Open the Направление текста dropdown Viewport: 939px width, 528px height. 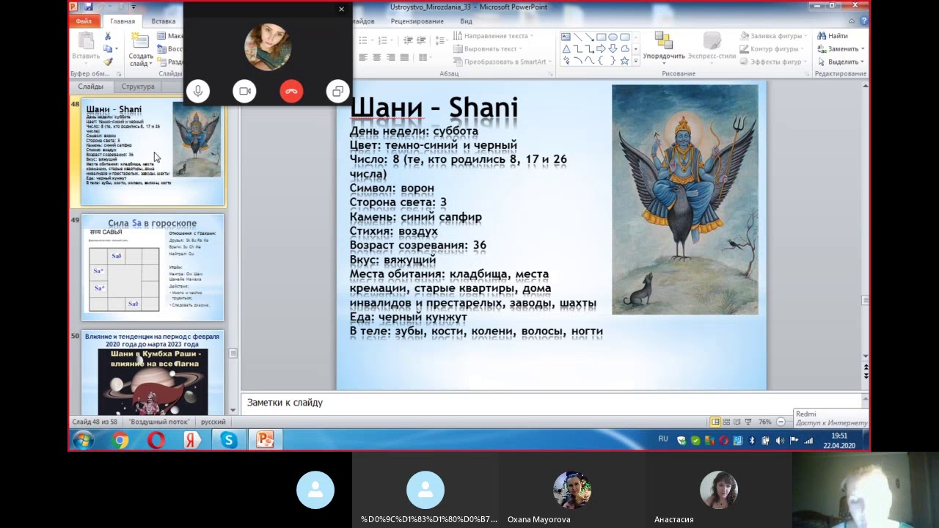tap(493, 36)
